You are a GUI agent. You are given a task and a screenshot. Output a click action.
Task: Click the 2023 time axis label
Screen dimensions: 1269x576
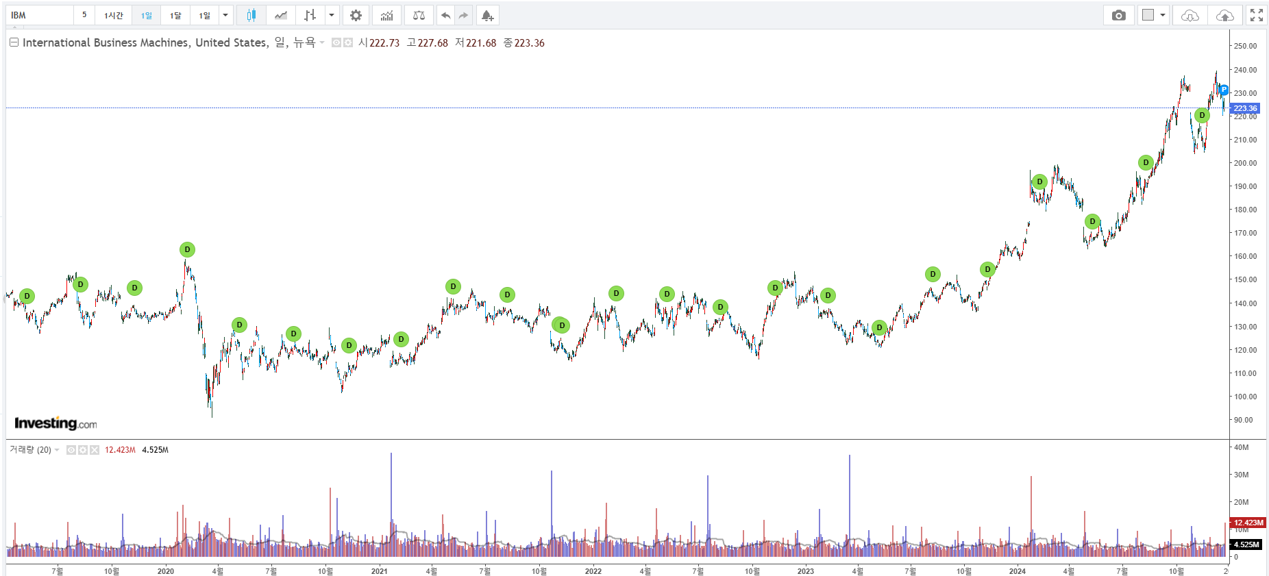[x=806, y=571]
